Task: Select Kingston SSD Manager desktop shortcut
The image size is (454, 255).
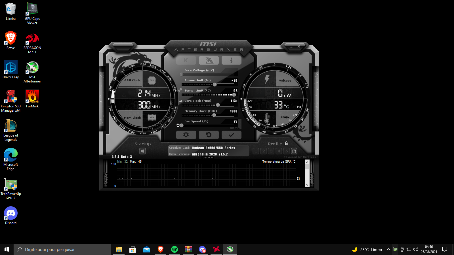Action: [11, 101]
